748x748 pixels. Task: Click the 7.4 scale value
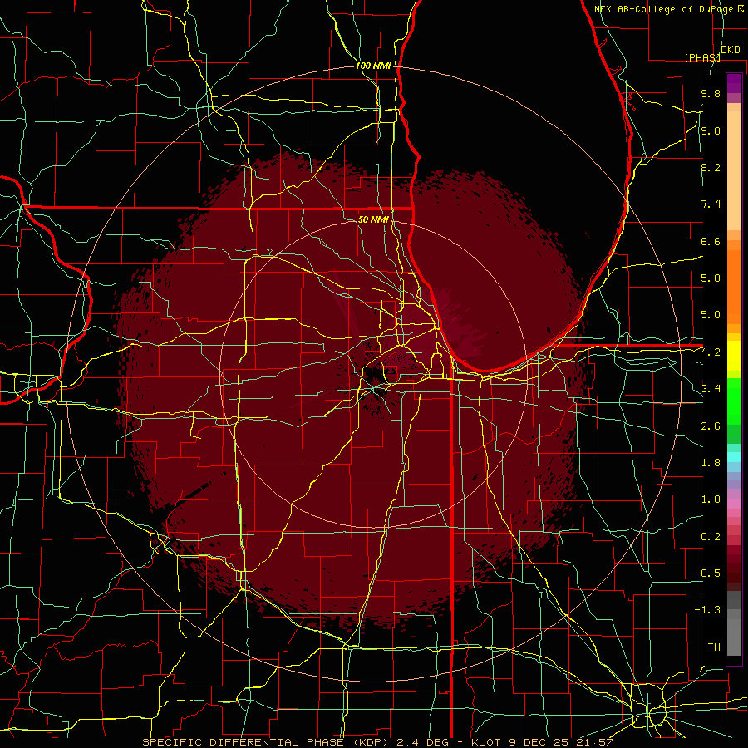[711, 204]
